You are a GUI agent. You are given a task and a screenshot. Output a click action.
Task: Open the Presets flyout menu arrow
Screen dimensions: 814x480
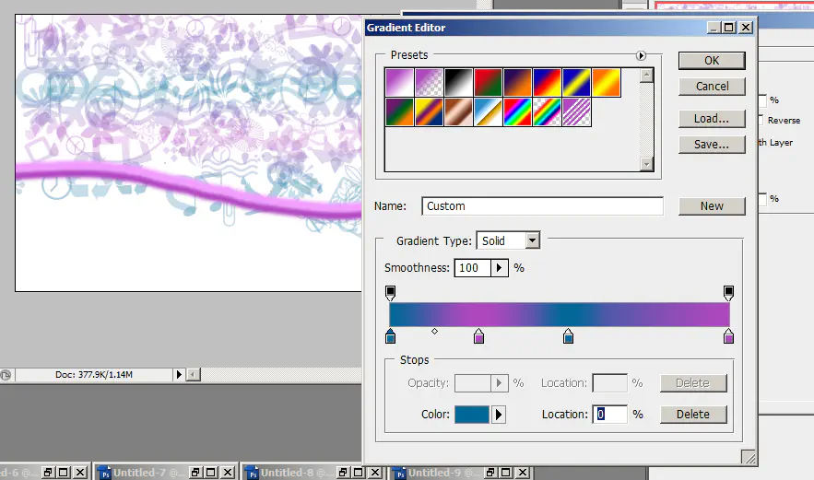(x=641, y=55)
